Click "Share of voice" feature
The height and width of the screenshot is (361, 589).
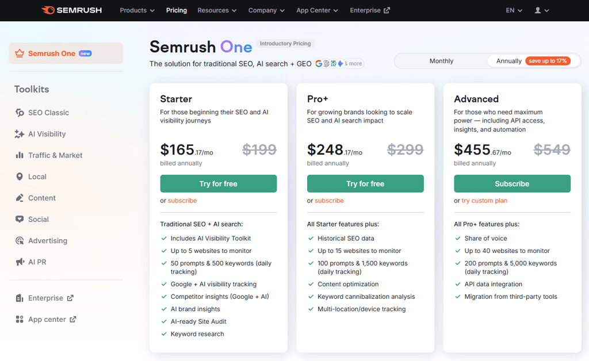pos(485,239)
